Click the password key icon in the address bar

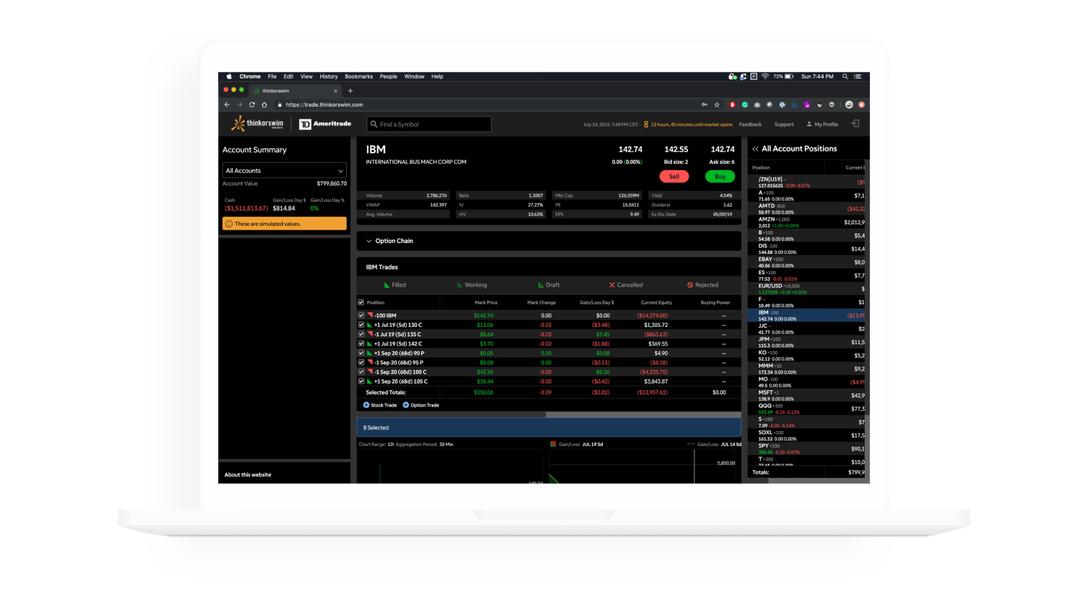coord(704,105)
